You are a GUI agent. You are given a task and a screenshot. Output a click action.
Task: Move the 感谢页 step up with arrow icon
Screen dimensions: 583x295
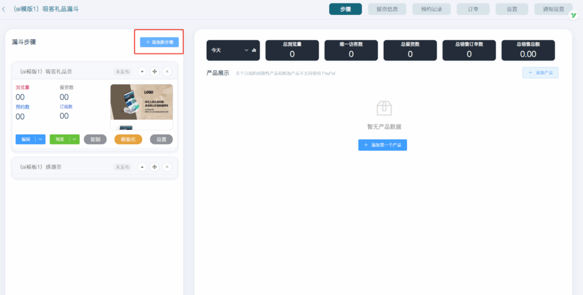click(142, 167)
